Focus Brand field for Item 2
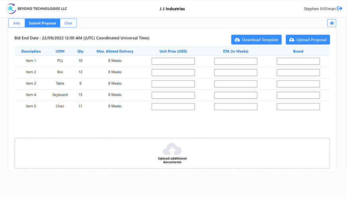This screenshot has width=347, height=199. point(298,72)
